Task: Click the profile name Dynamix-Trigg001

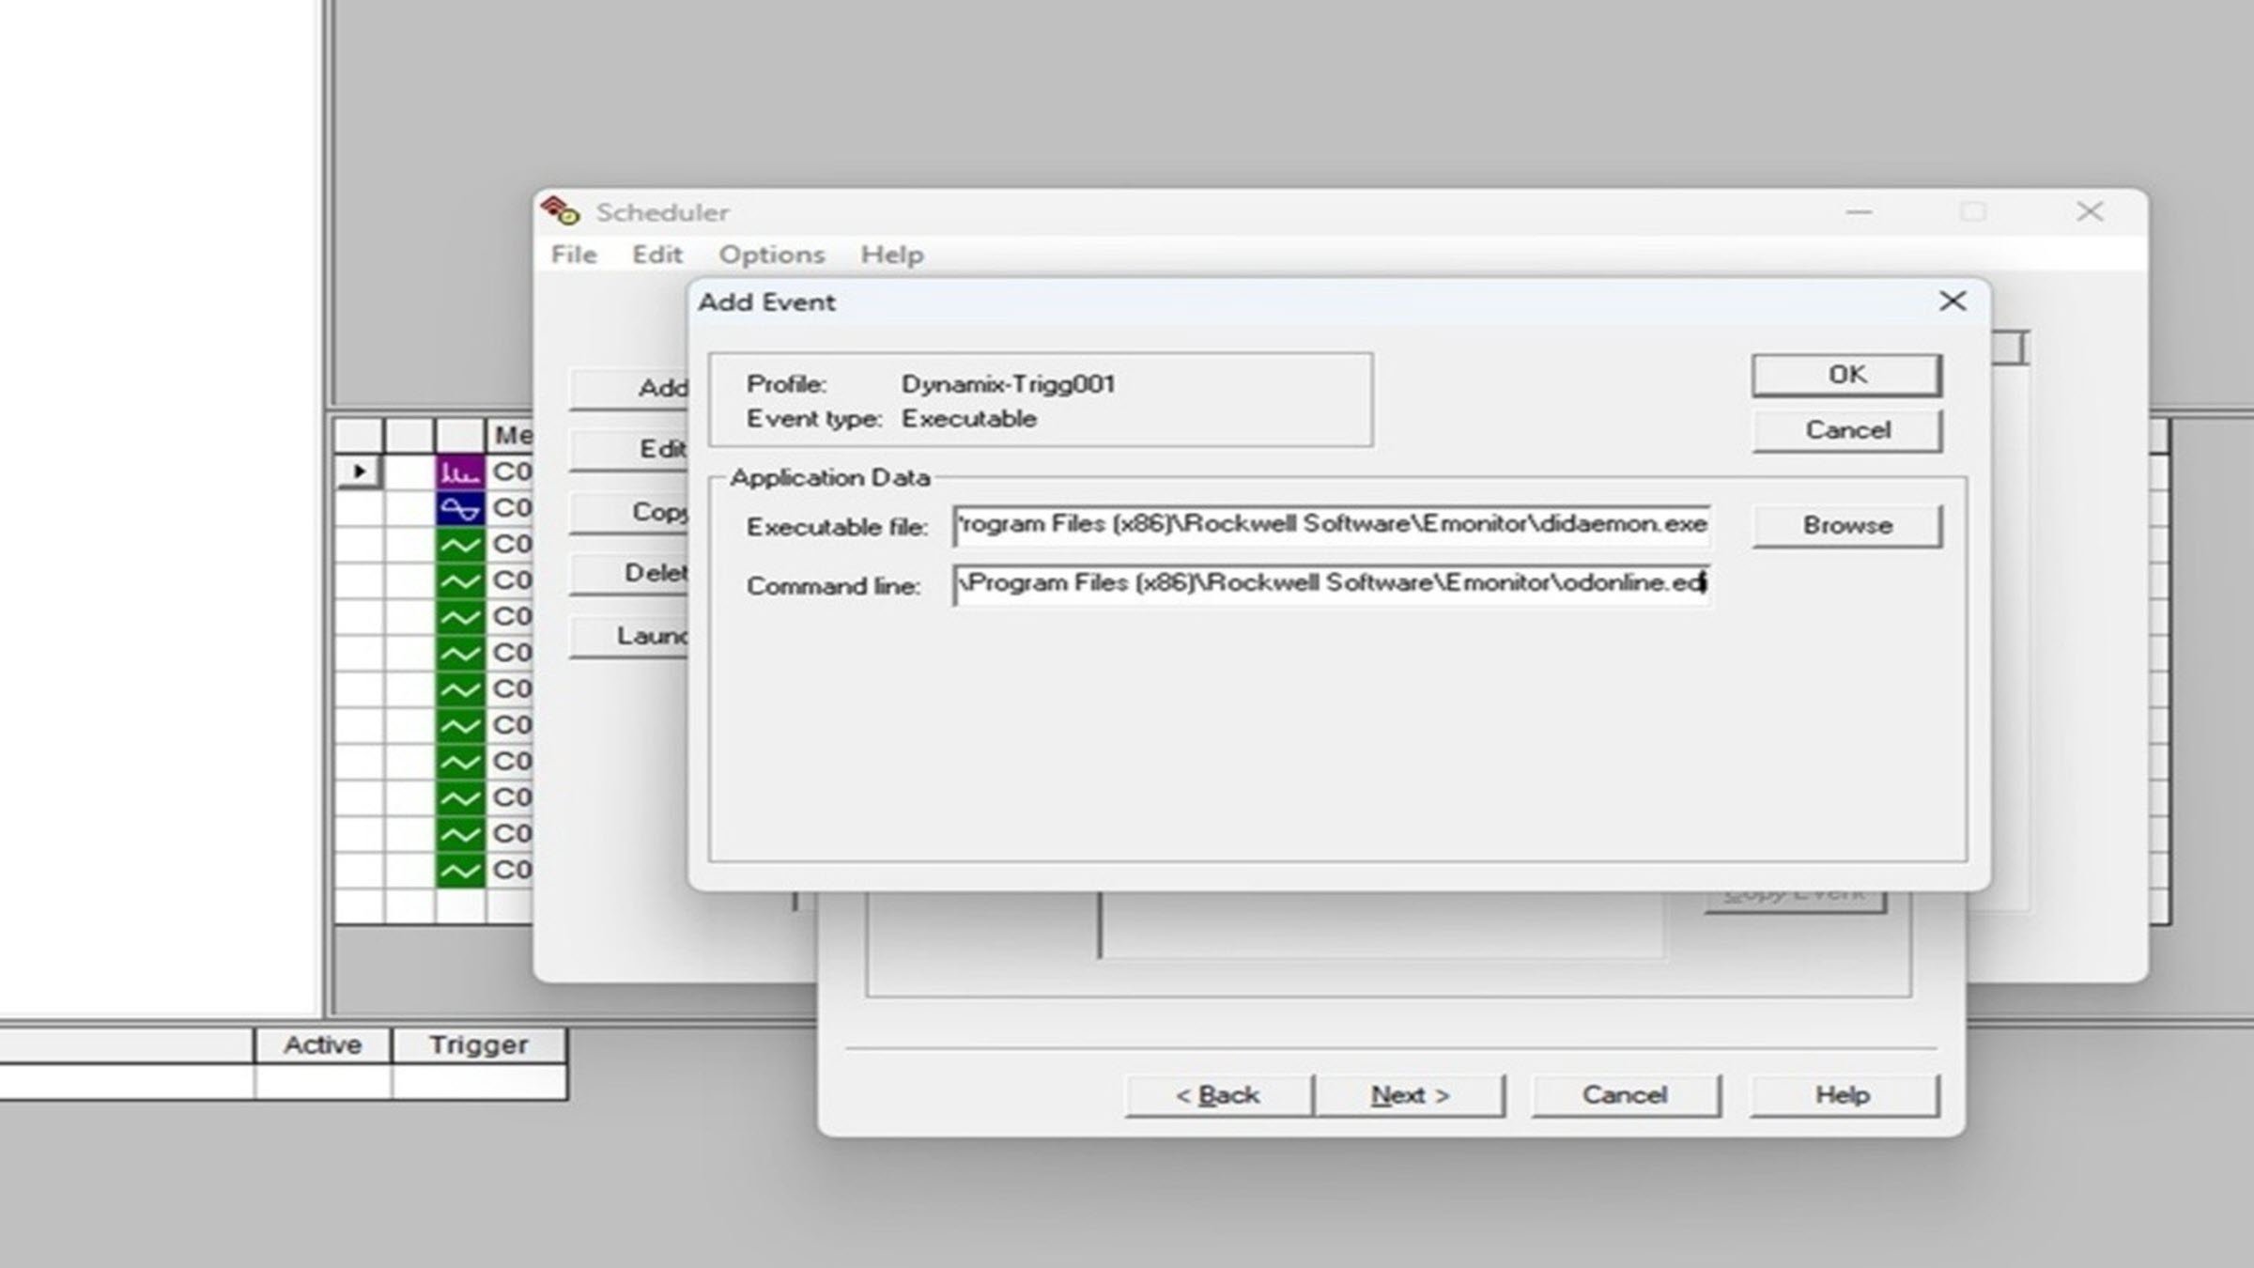Action: tap(1008, 384)
